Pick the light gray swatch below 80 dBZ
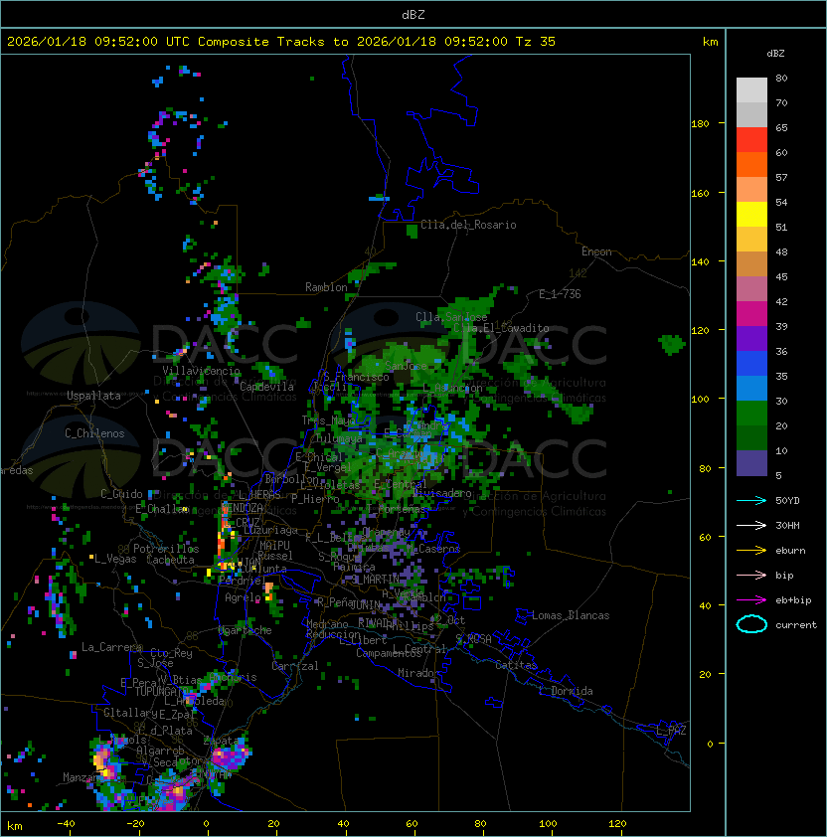The height and width of the screenshot is (837, 827). 751,90
